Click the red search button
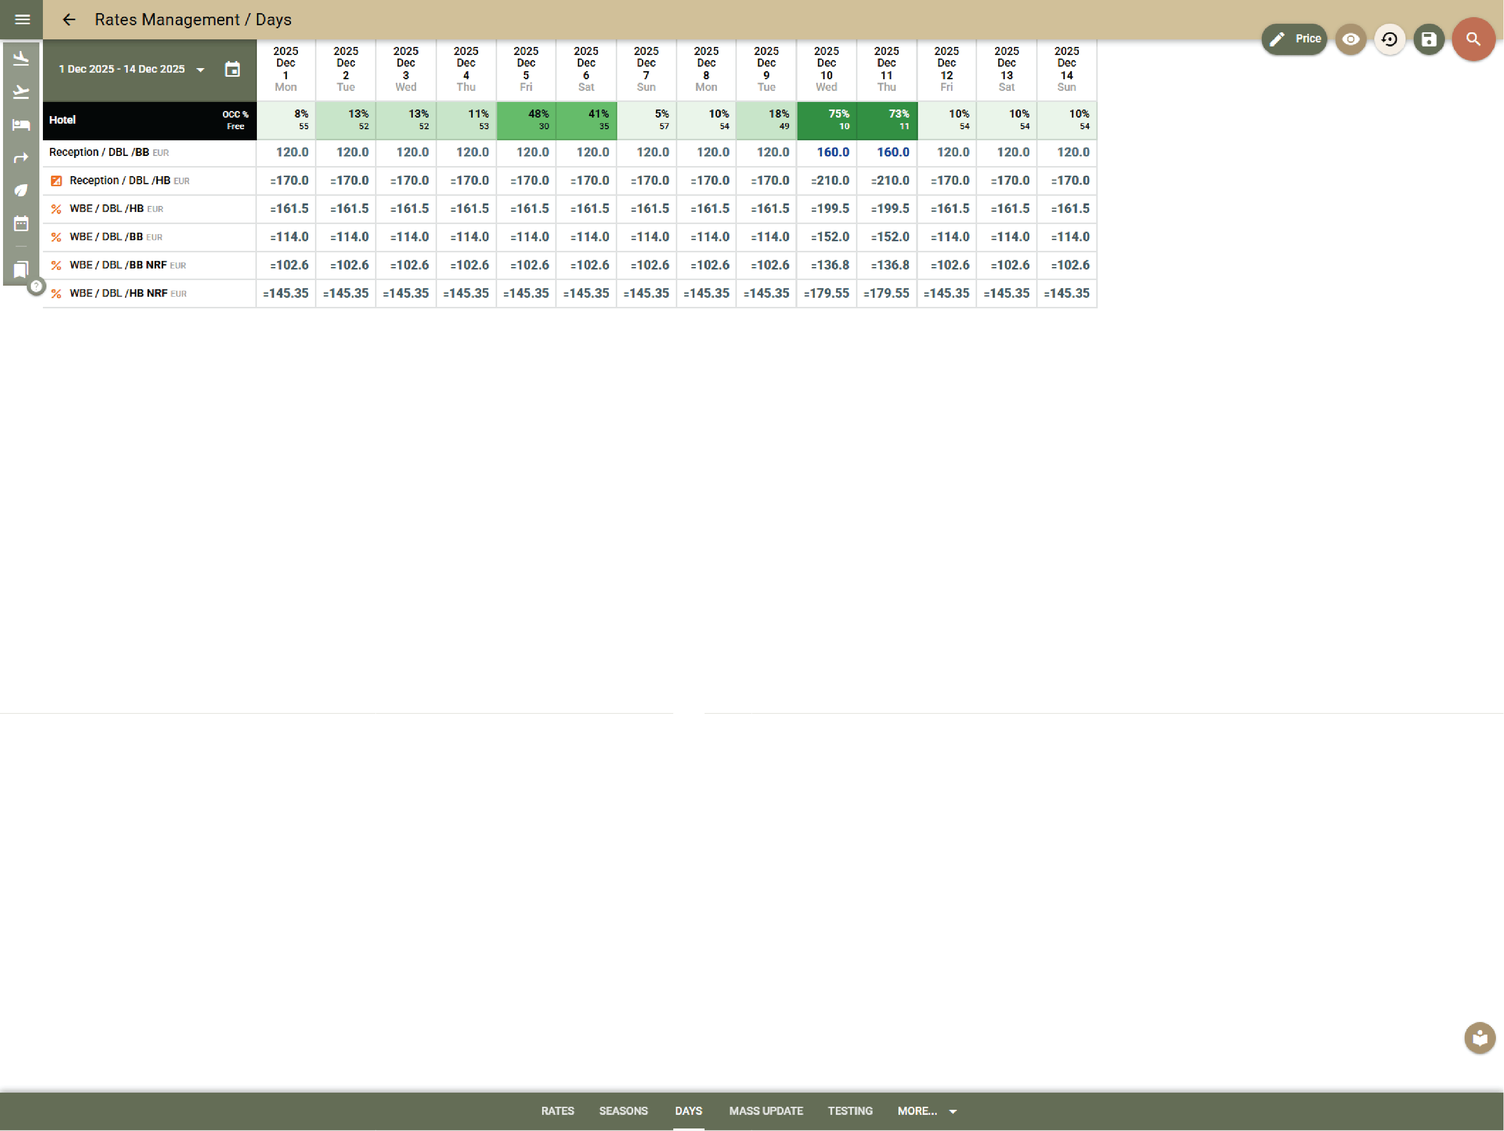 (x=1473, y=39)
